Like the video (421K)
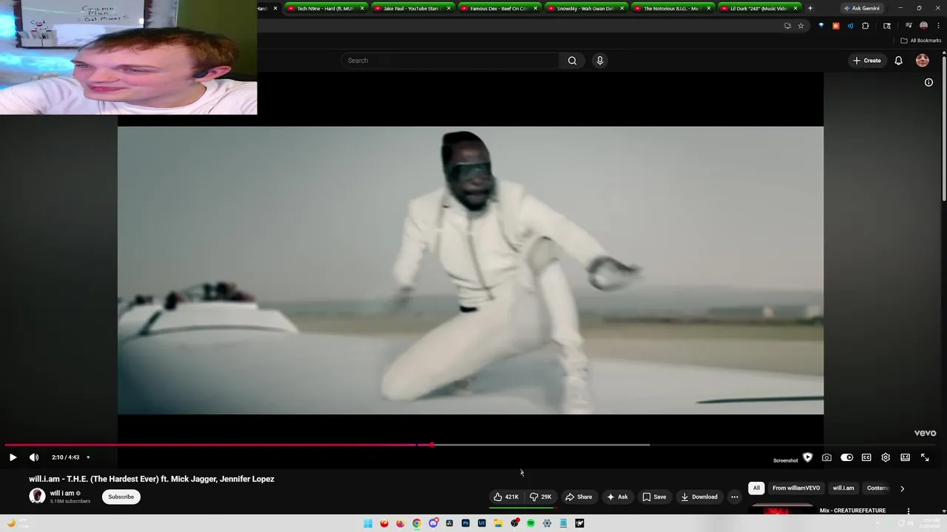Viewport: 947px width, 532px height. (x=506, y=497)
